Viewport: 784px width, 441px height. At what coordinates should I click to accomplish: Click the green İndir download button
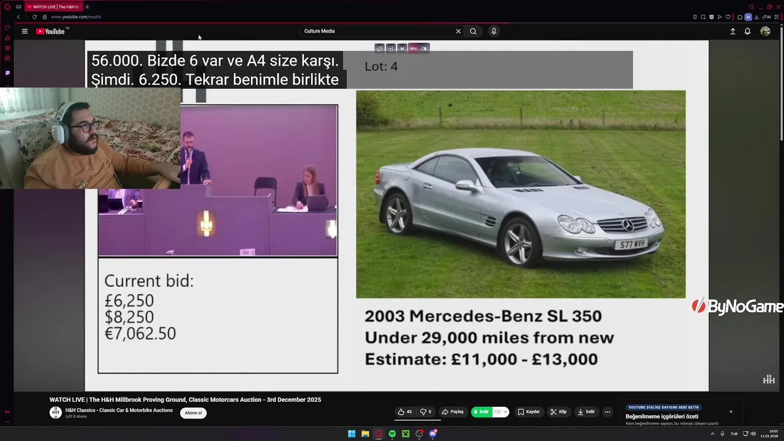point(481,412)
